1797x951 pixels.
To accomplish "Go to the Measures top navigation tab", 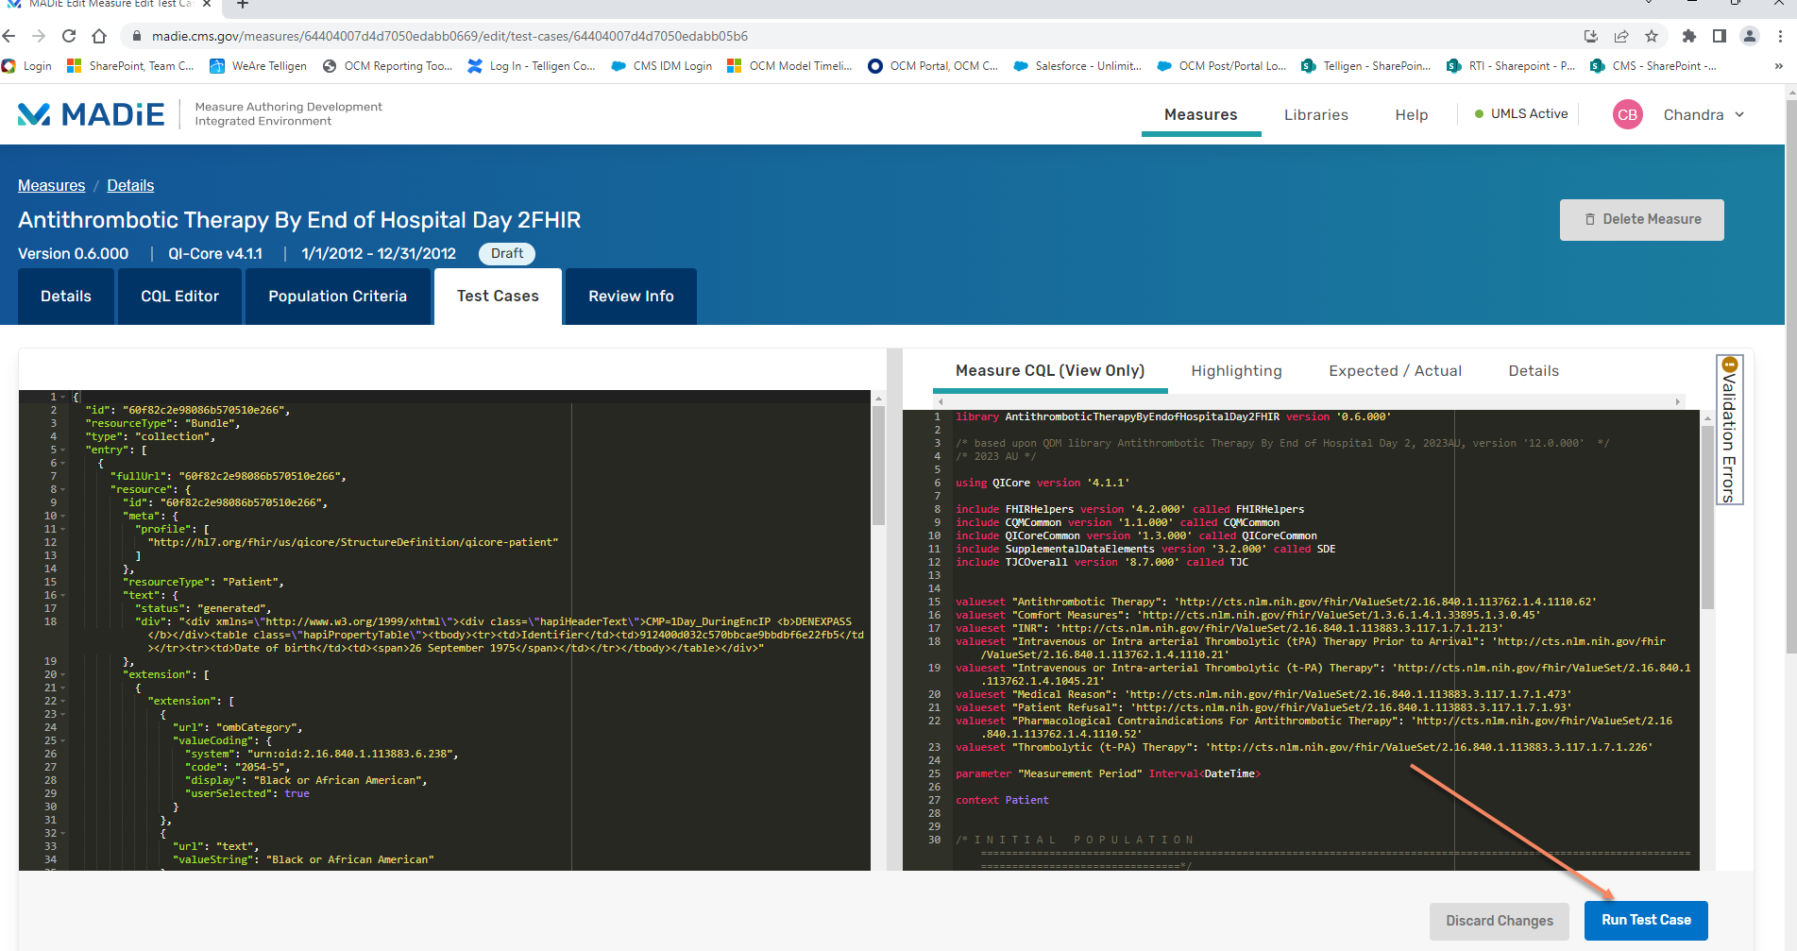I will coord(1200,114).
